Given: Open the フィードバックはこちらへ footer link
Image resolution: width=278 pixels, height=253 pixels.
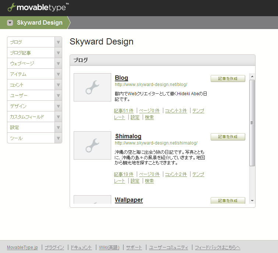Looking at the screenshot, I should [x=218, y=247].
